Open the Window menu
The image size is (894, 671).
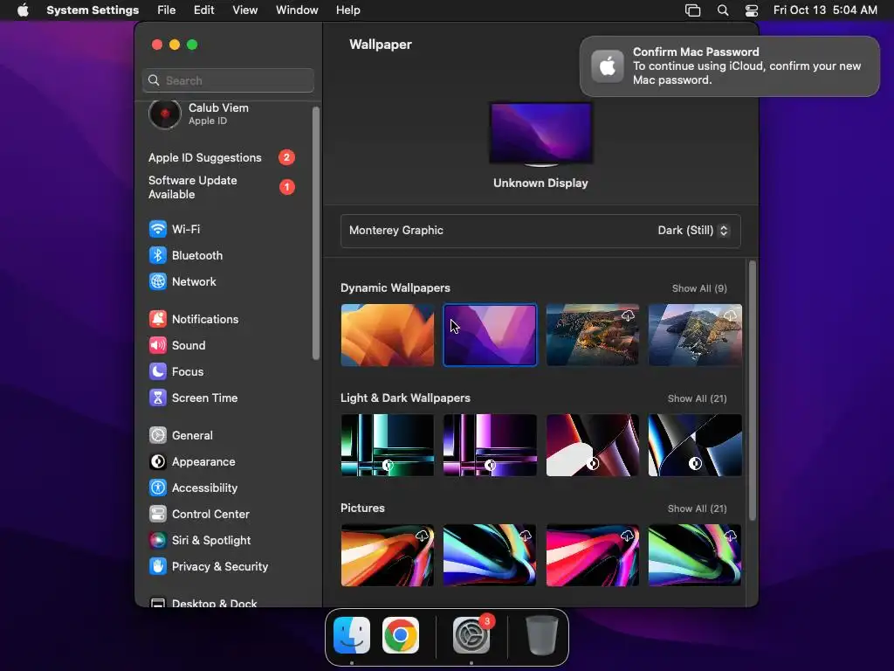point(297,10)
